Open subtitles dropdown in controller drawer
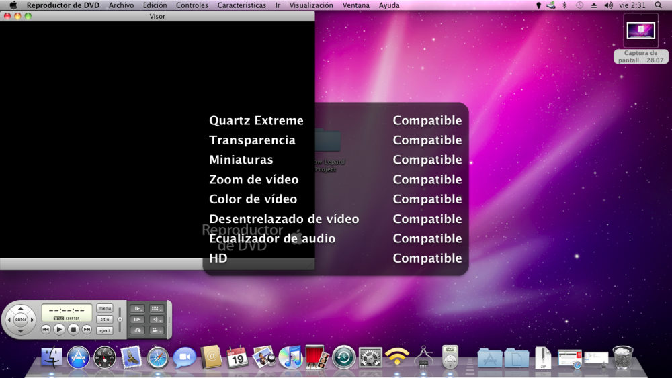 157,308
